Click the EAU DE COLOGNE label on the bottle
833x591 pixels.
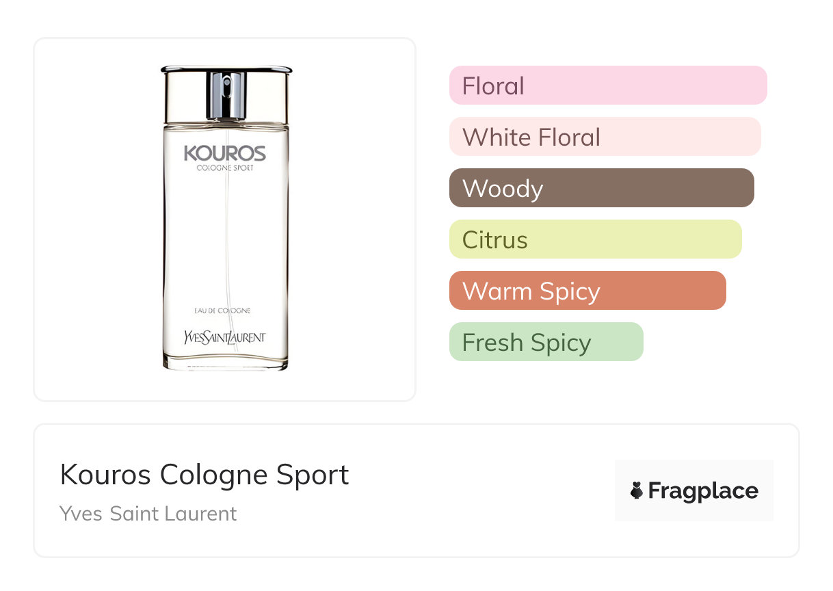coord(222,311)
